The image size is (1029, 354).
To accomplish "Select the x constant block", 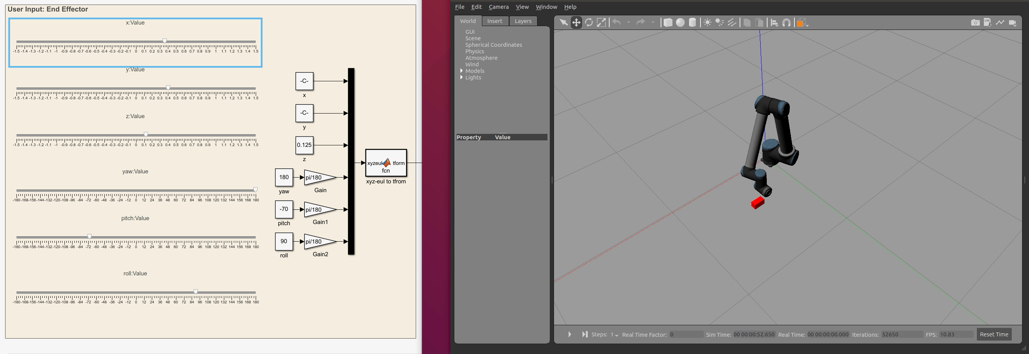I will (x=304, y=81).
